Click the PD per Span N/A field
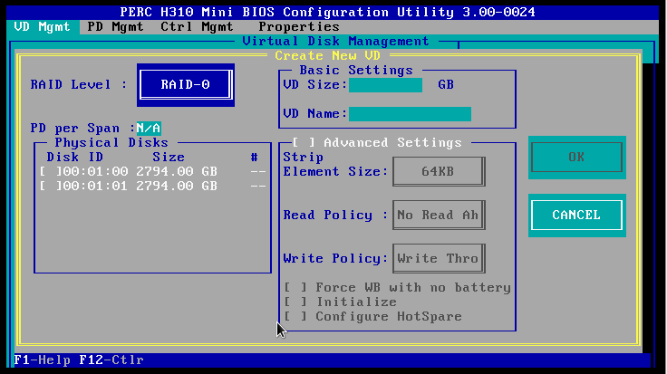 [x=148, y=128]
